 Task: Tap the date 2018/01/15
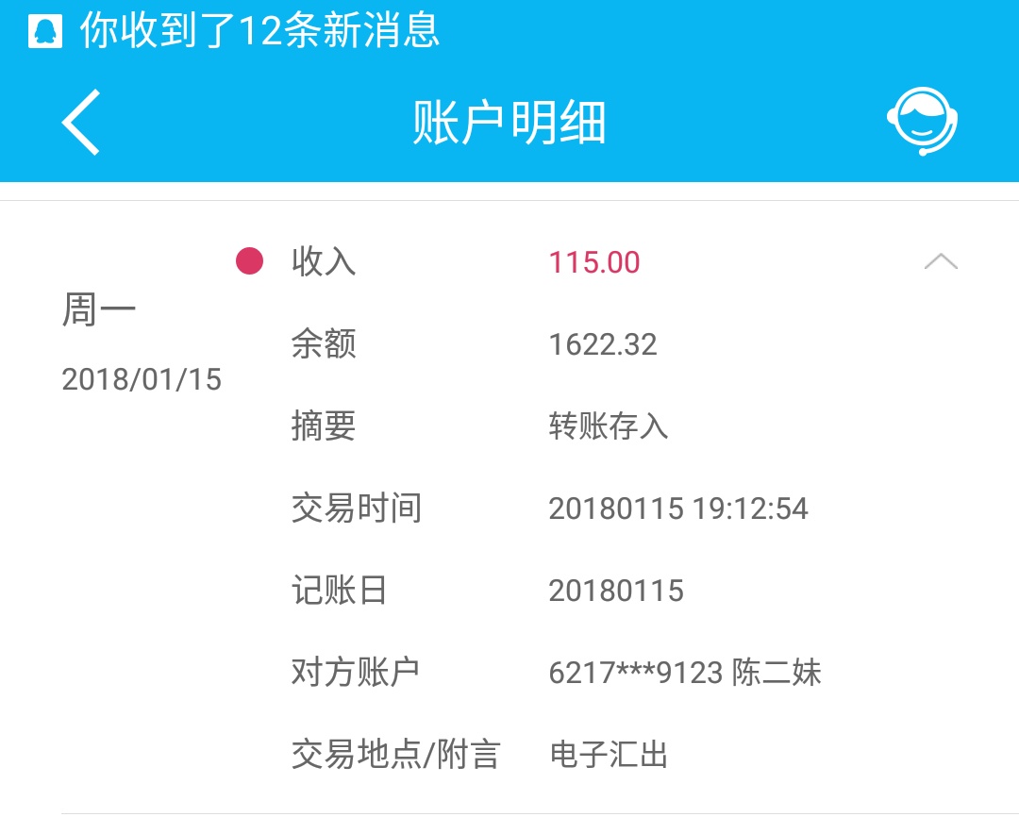tap(142, 379)
